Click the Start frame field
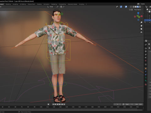Screen dimensions: 151x113 129,104
